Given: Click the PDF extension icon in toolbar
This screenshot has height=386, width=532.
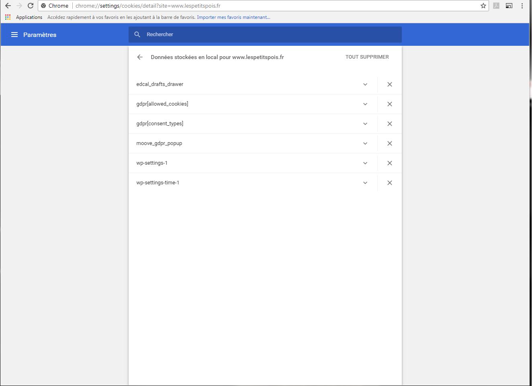Looking at the screenshot, I should coord(496,6).
